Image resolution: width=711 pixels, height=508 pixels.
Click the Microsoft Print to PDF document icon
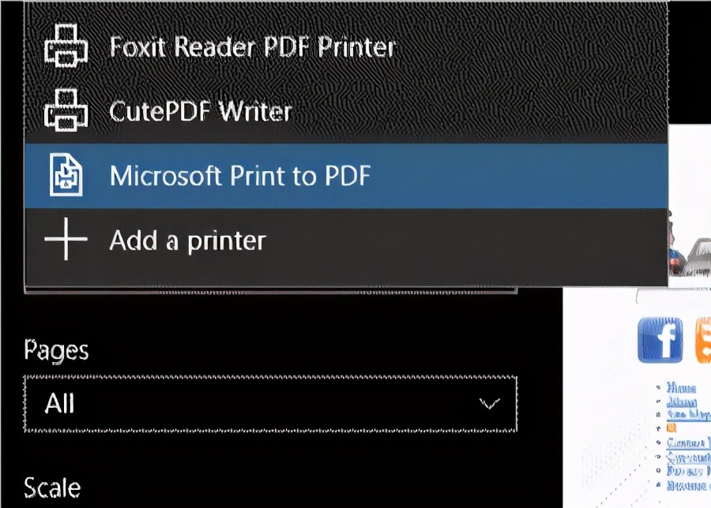[66, 175]
